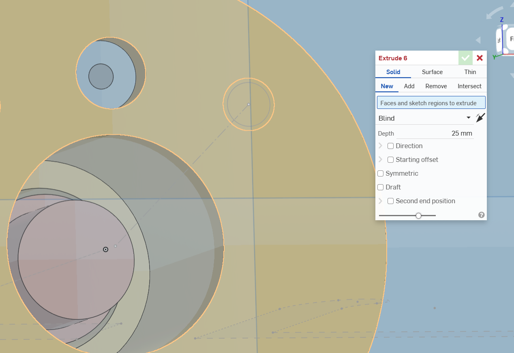Click the preview slider handle in Extrude dialog

tap(419, 216)
